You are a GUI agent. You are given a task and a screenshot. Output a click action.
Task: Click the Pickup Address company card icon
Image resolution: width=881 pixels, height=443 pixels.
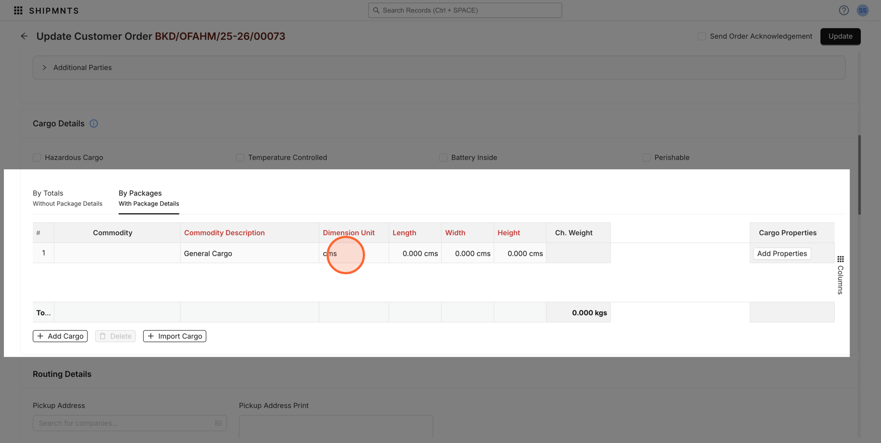[218, 423]
